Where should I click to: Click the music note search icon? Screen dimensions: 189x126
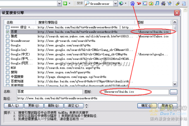(157, 3)
